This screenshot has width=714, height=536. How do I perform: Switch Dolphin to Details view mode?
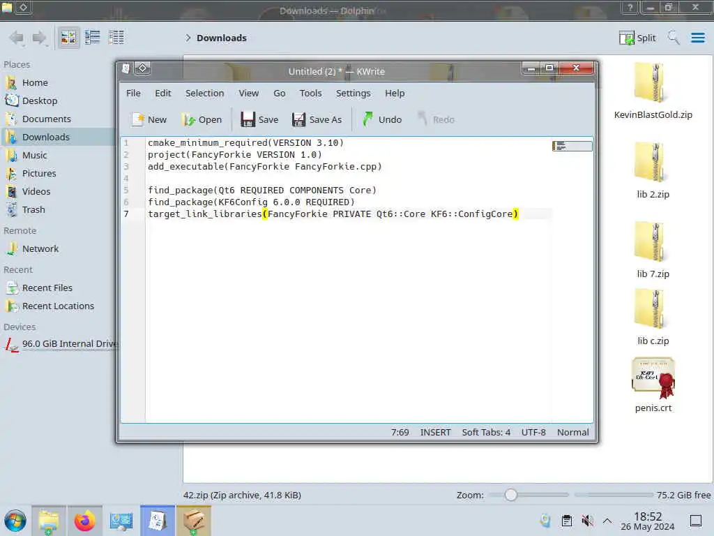point(116,38)
